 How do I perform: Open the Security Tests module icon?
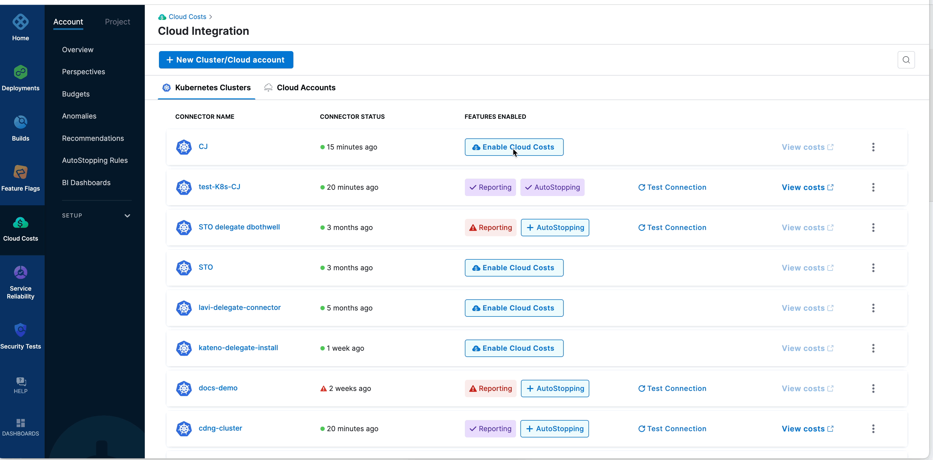point(21,330)
